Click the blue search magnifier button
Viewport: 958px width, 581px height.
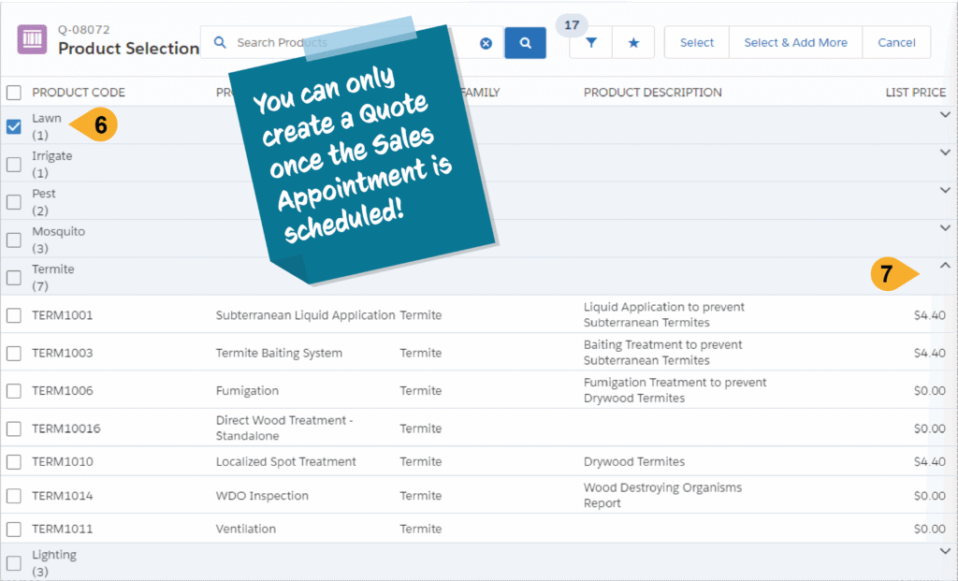click(525, 43)
